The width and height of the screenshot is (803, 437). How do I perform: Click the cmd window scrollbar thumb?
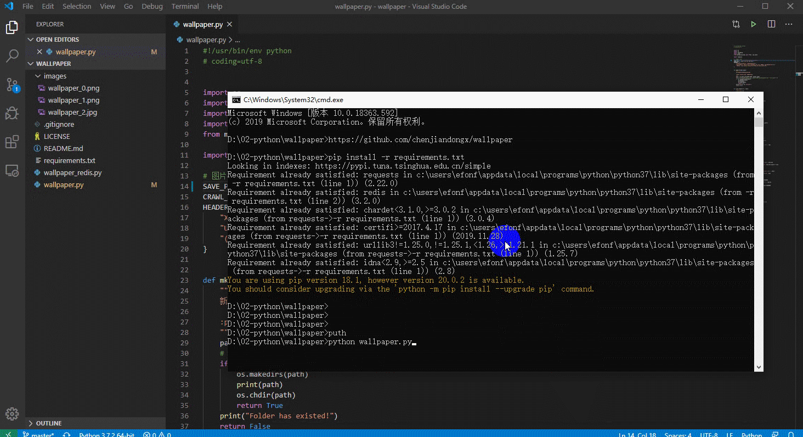coord(759,122)
